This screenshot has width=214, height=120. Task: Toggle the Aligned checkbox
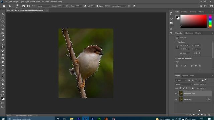click(97, 6)
